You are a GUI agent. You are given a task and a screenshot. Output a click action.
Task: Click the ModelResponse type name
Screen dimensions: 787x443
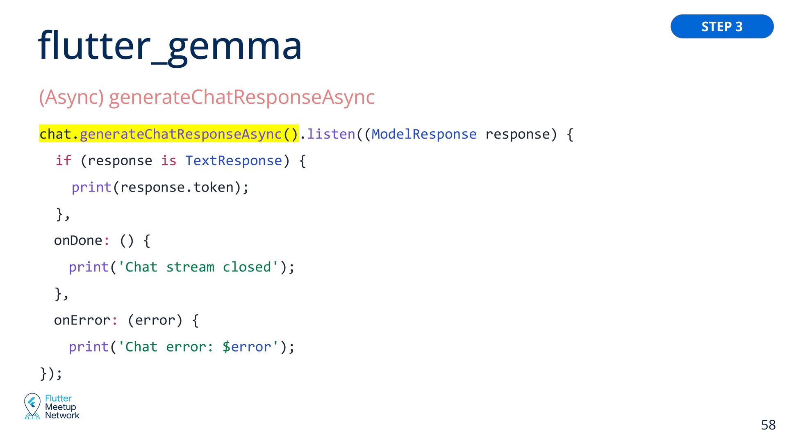[x=424, y=134]
